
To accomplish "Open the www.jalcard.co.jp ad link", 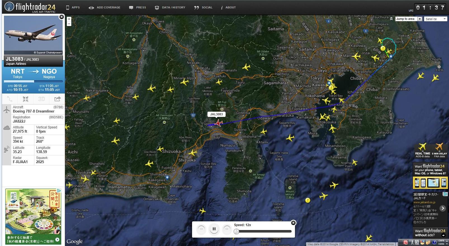I will [x=424, y=202].
